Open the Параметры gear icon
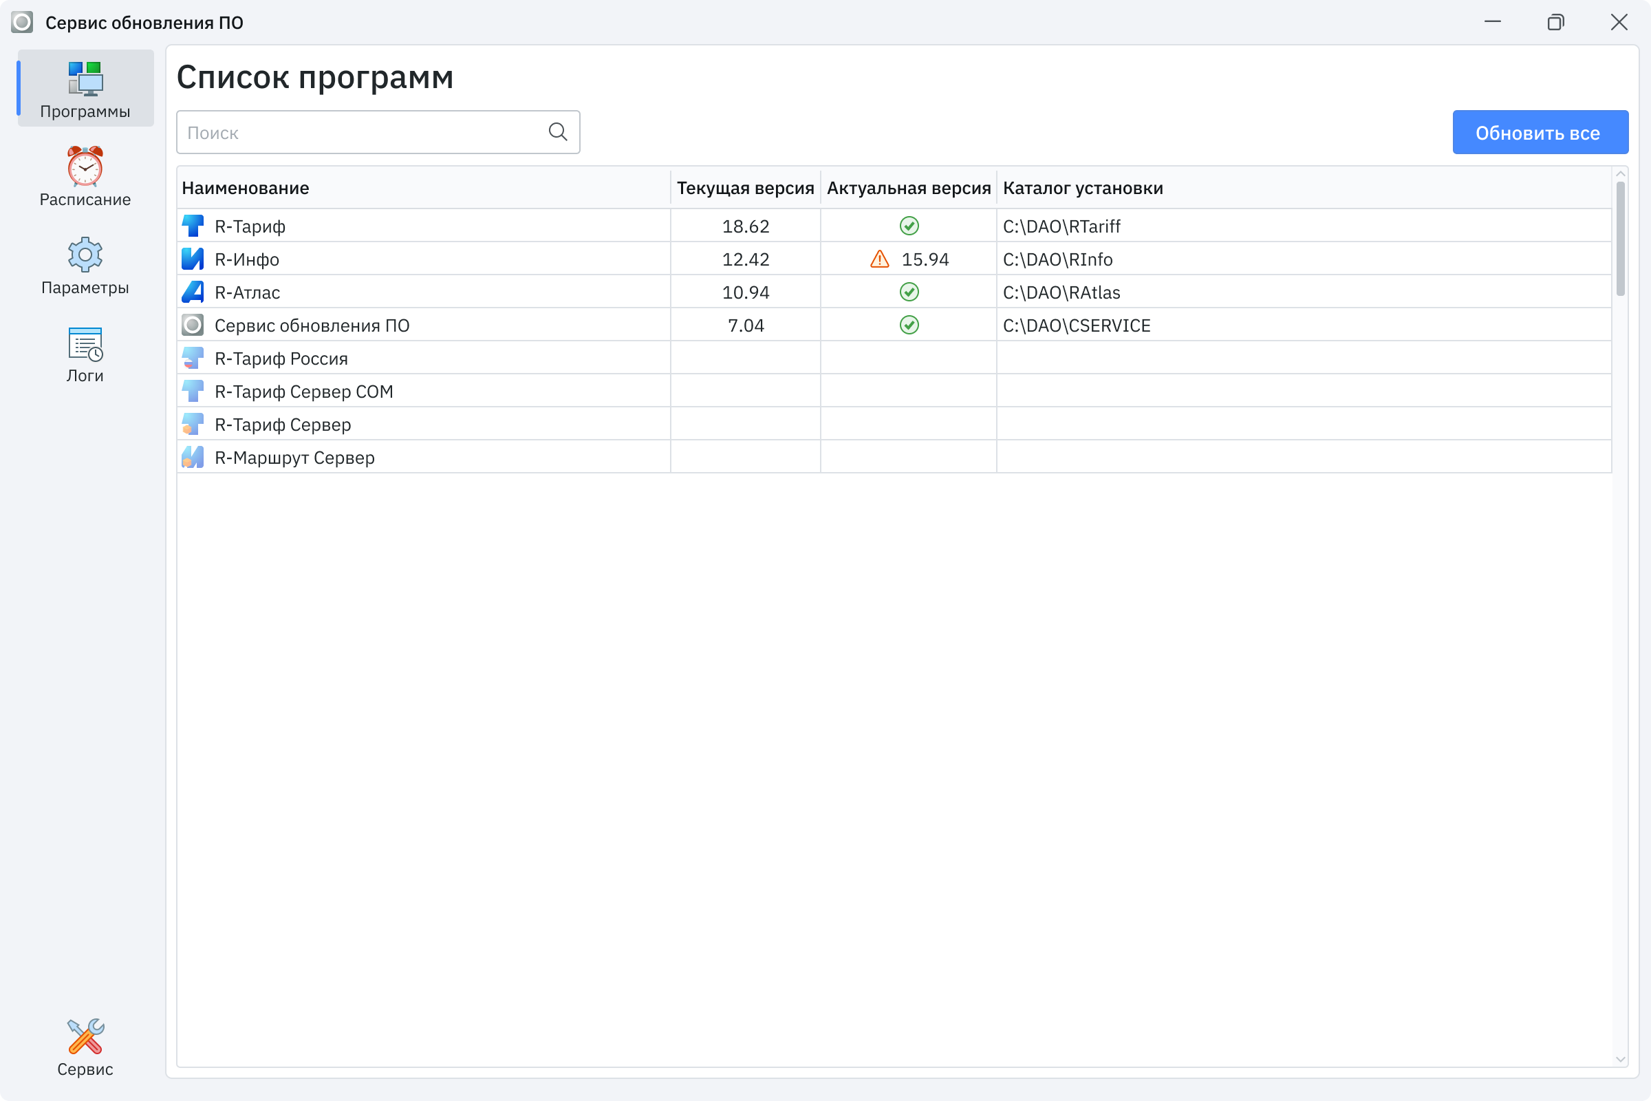Screen dimensions: 1651x1101 85,254
